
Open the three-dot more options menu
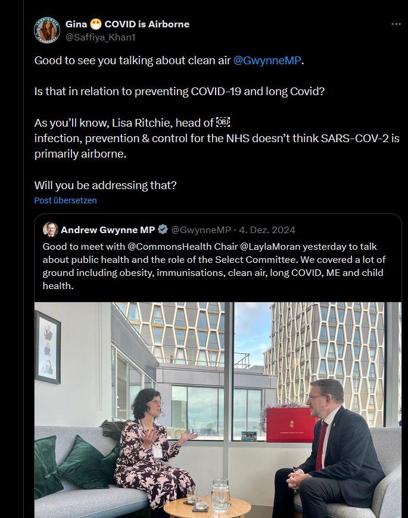click(x=395, y=24)
